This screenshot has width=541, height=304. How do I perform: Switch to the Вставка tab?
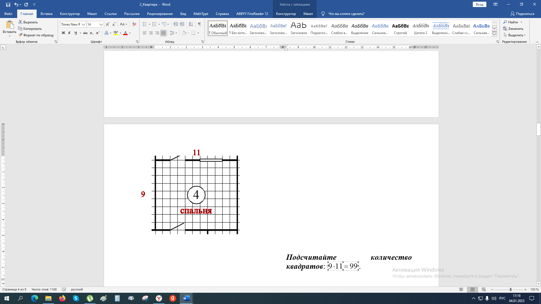[46, 14]
